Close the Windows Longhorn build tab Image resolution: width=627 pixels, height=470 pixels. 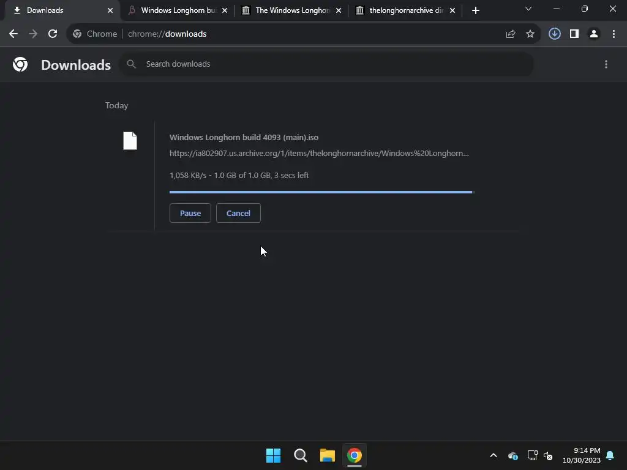[225, 10]
